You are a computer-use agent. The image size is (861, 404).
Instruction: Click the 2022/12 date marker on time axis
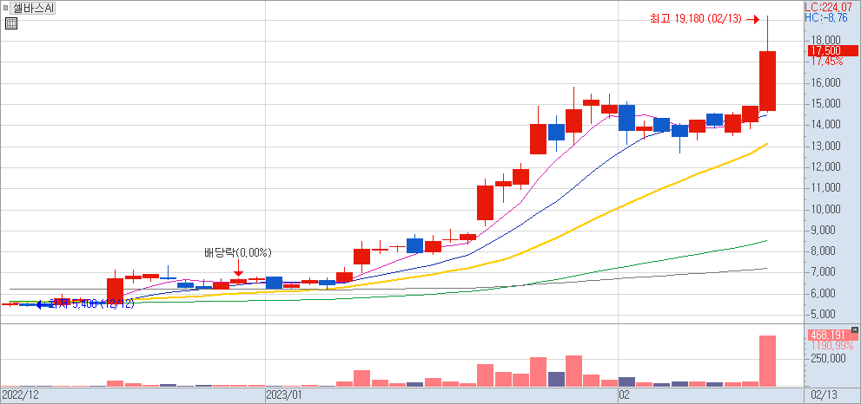point(20,395)
